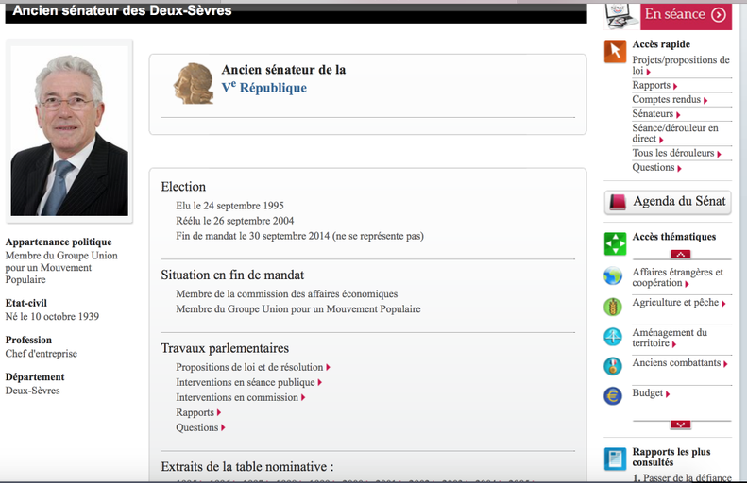
Task: Open the En séance red button
Action: [x=686, y=16]
